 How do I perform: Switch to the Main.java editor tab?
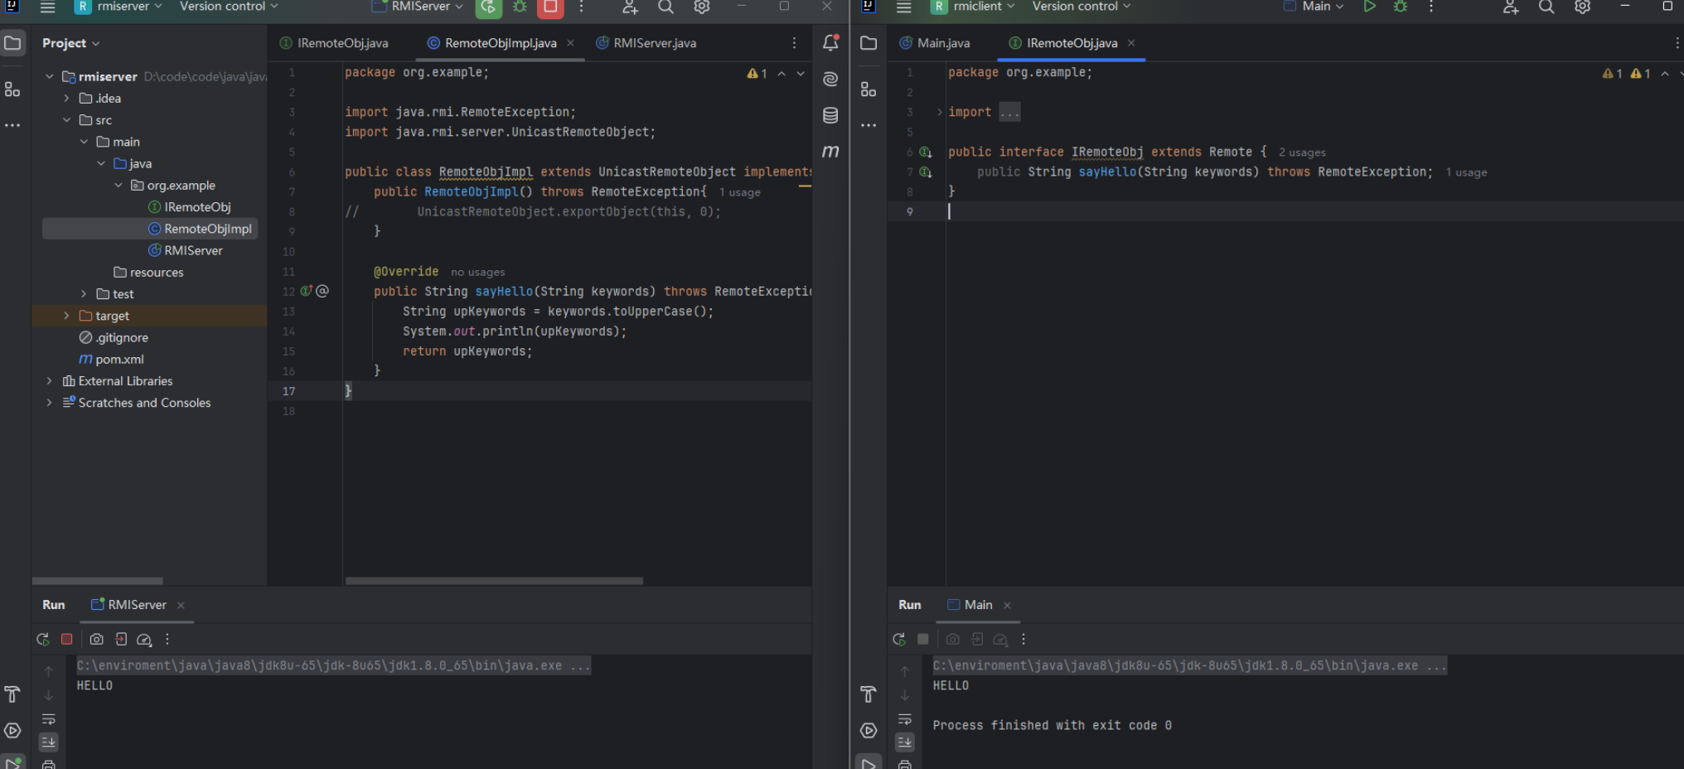tap(942, 43)
